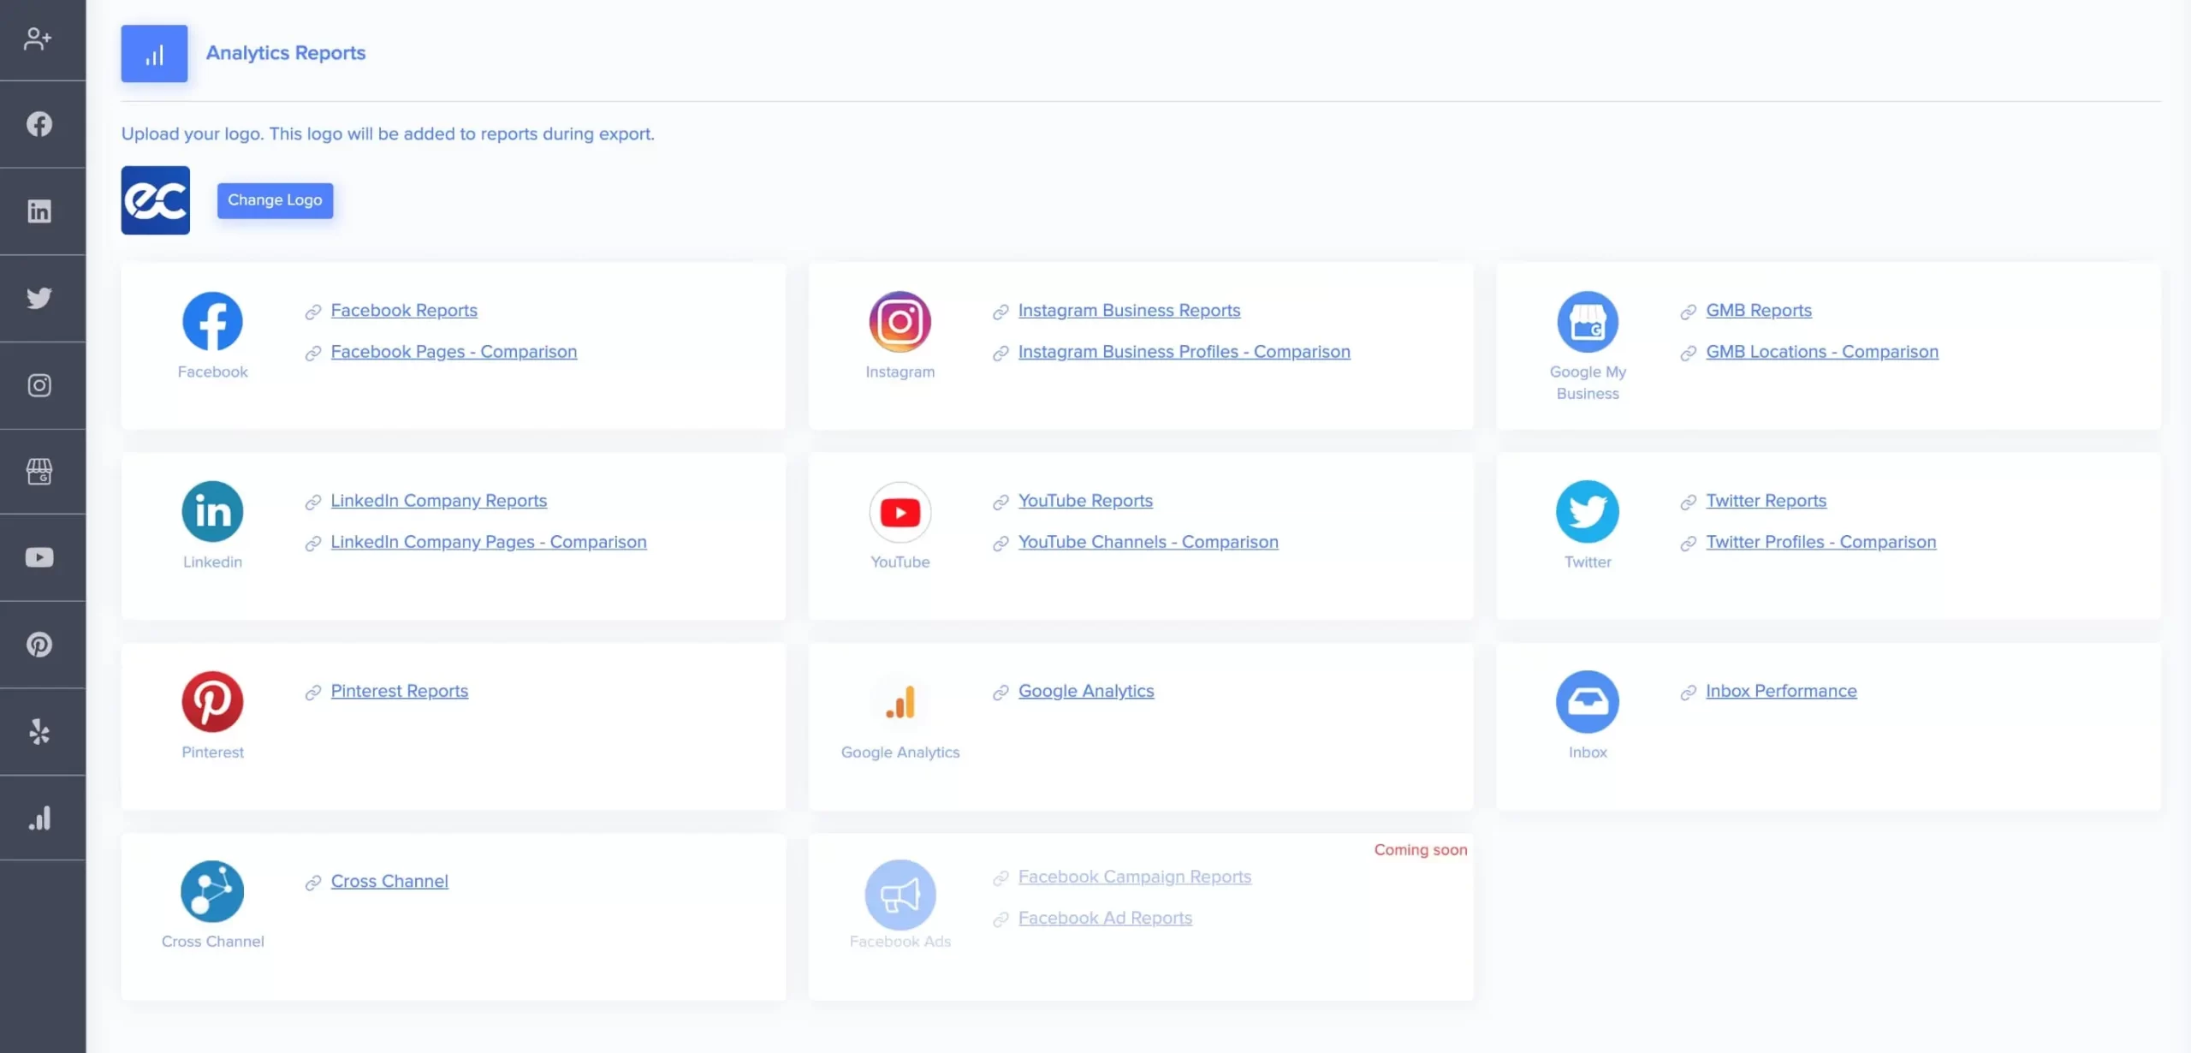Click the Google Analytics card logo
Viewport: 2191px width, 1053px height.
coord(900,702)
